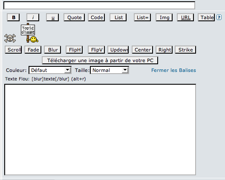This screenshot has width=225, height=180.
Task: Insert a Code tag
Action: (96, 17)
